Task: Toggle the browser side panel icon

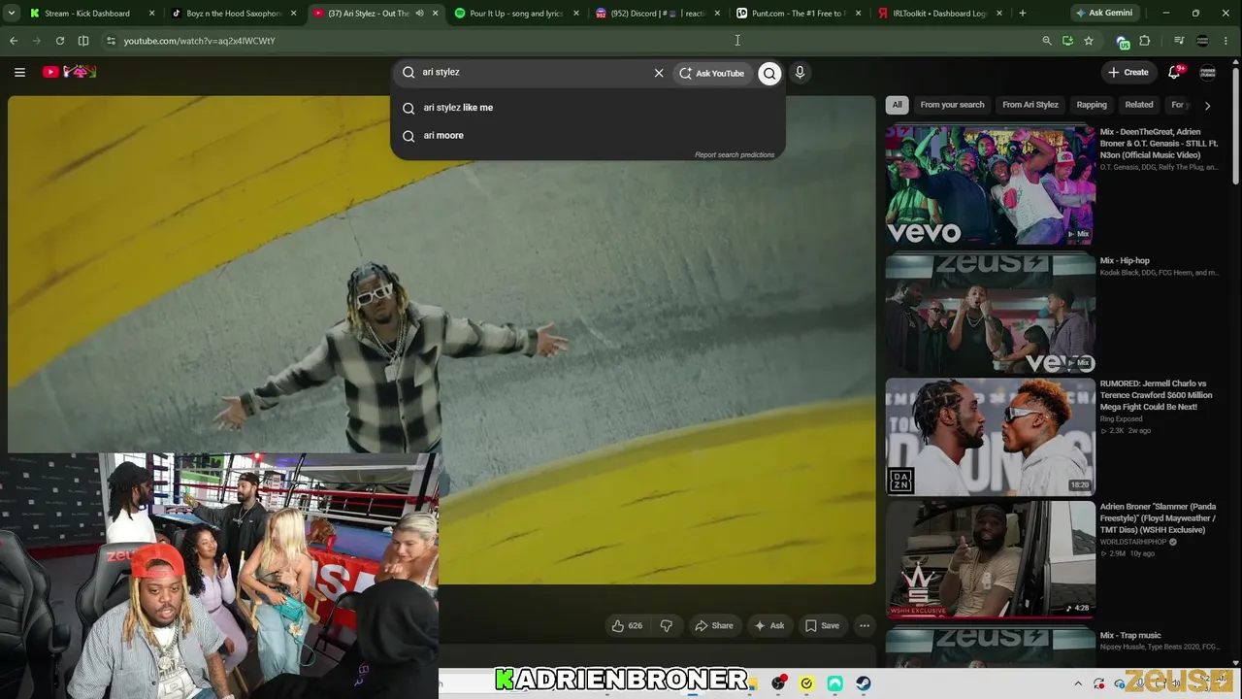Action: 83,41
